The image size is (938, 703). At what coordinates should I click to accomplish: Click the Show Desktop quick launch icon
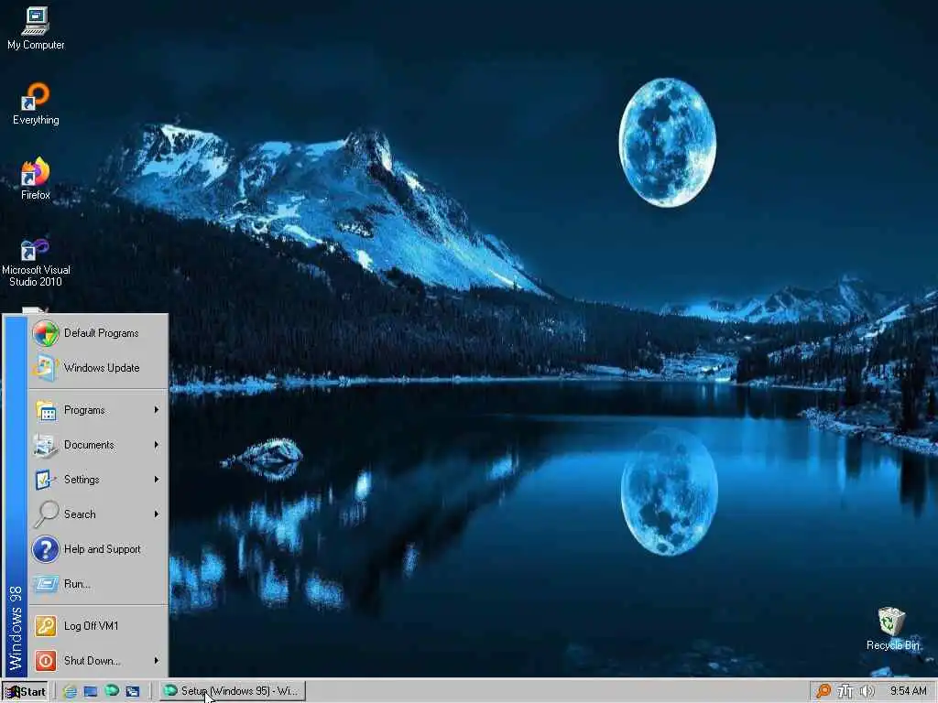tap(91, 692)
